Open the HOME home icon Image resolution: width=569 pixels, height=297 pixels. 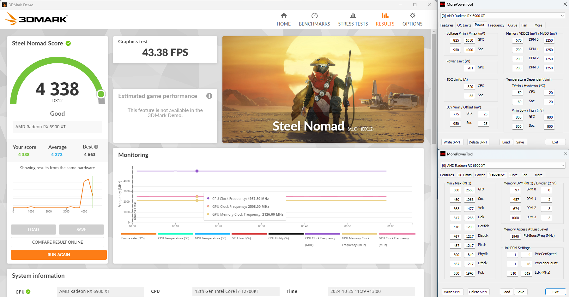(x=283, y=15)
